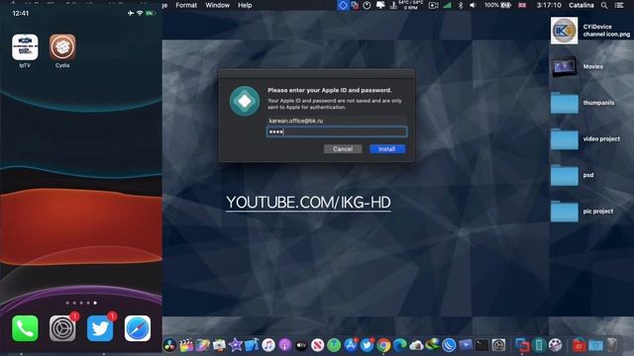Open Final Cut Pro from the Dock
634x356 pixels.
point(186,345)
